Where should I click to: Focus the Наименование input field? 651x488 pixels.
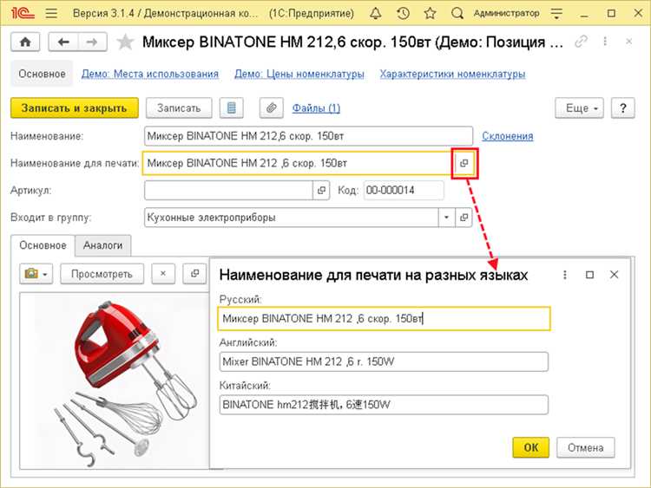coord(308,136)
